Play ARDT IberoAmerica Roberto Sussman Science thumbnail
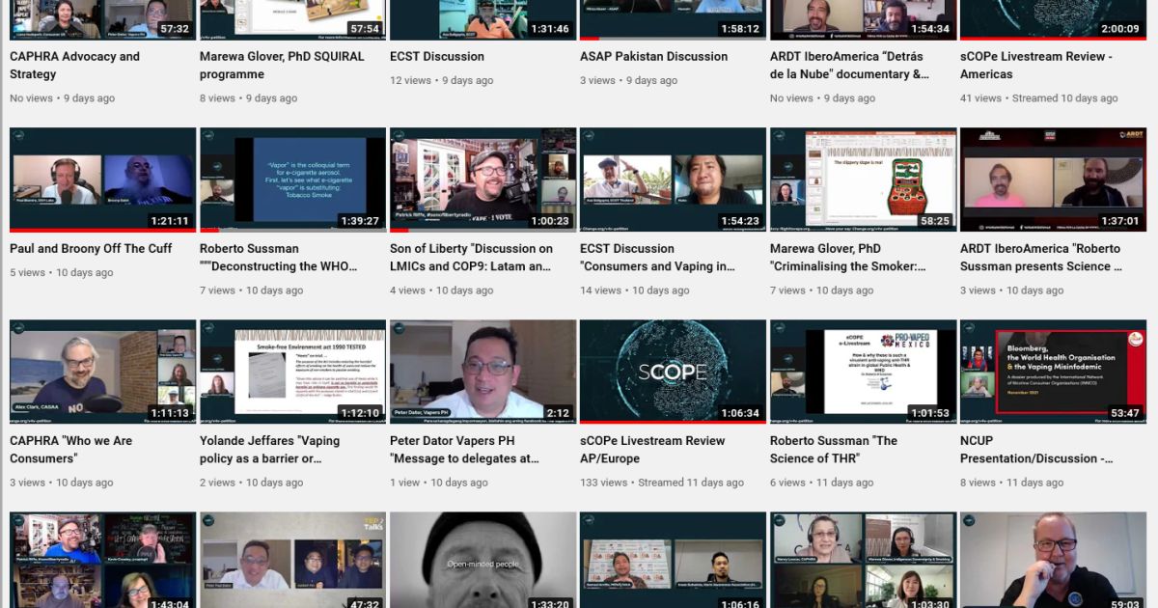The image size is (1158, 608). point(1053,180)
